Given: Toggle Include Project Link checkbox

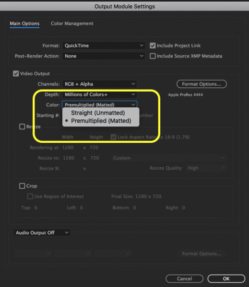Looking at the screenshot, I should click(153, 46).
